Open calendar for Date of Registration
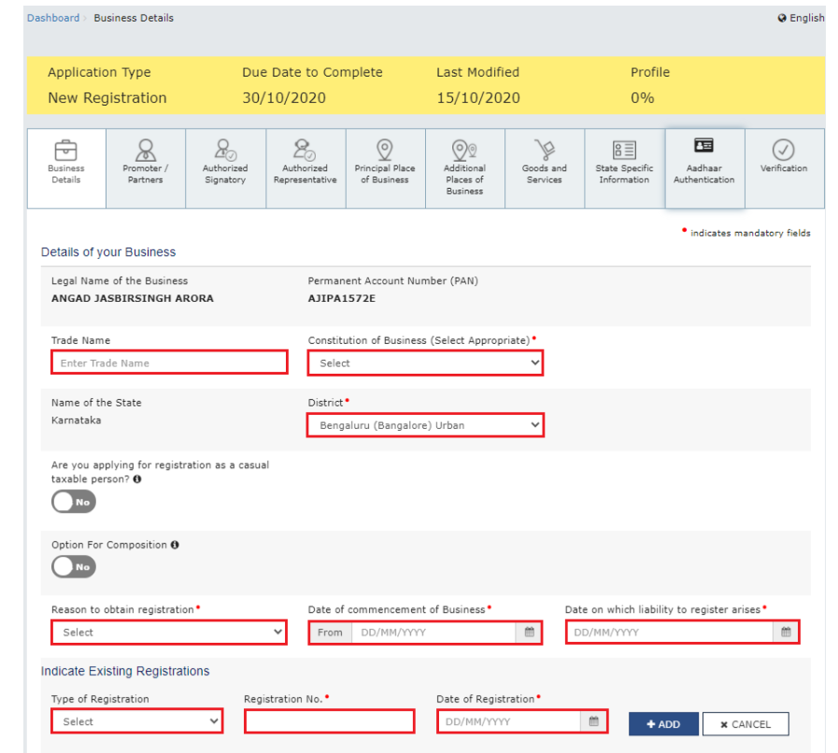Screen dimensions: 838x753 point(594,721)
